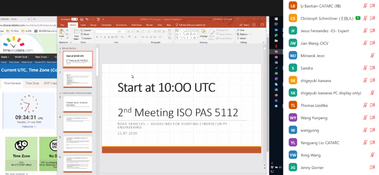
Task: Switch to the Transitions ribbon tab
Action: tap(106, 25)
